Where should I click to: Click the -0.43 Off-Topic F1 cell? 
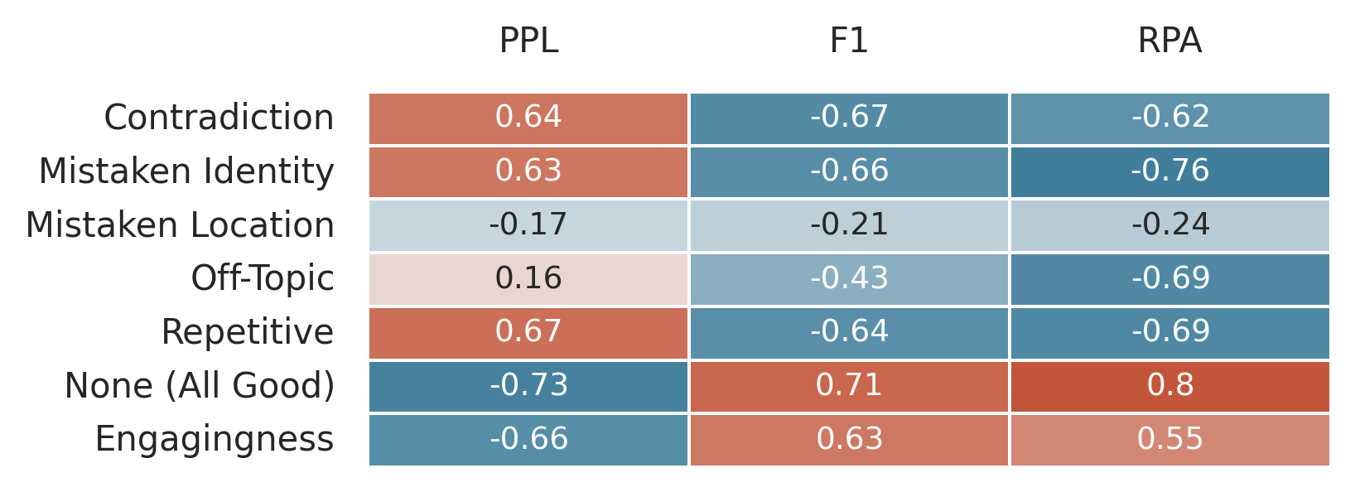(x=849, y=279)
